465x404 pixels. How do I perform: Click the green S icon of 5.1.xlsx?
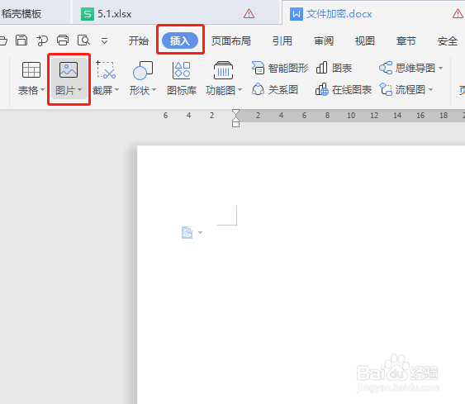[88, 14]
